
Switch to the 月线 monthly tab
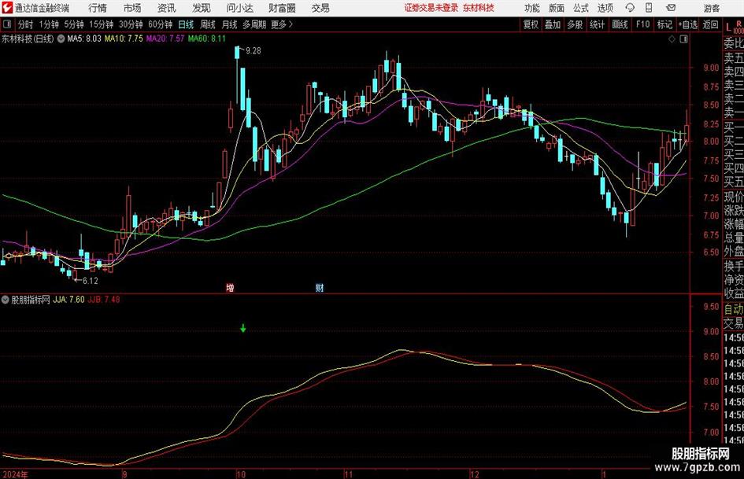(230, 24)
